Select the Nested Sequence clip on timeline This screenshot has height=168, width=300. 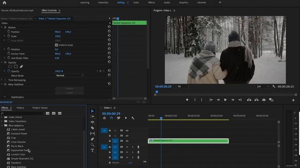(188, 141)
